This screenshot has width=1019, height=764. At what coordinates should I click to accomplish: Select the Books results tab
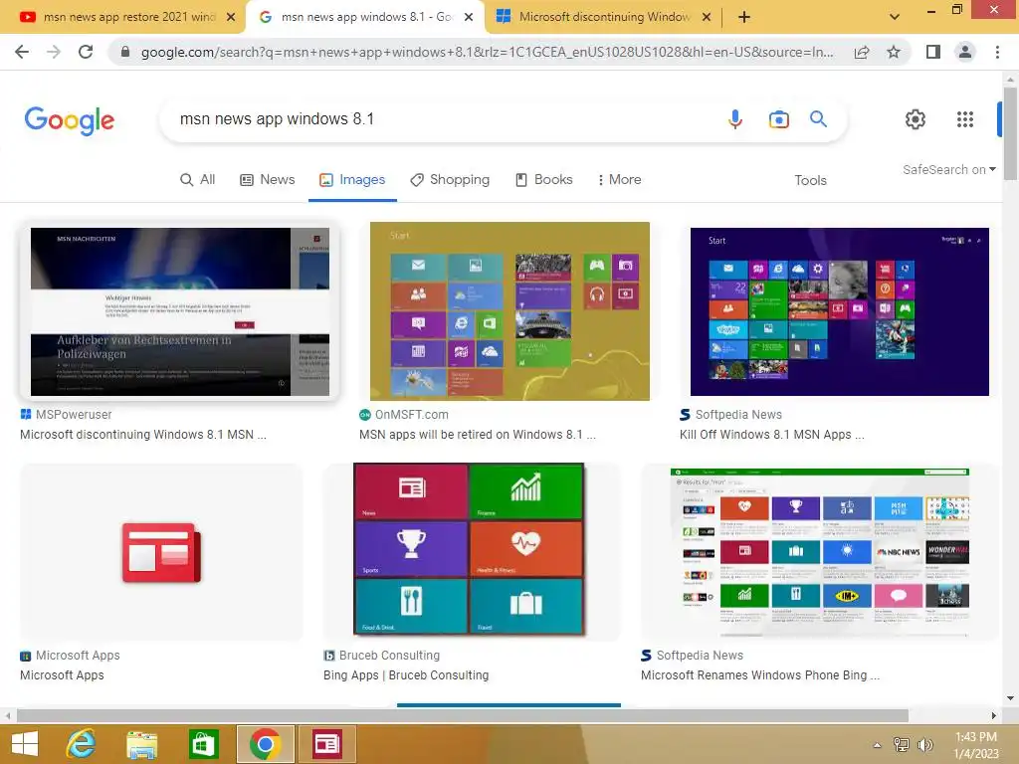pos(544,180)
